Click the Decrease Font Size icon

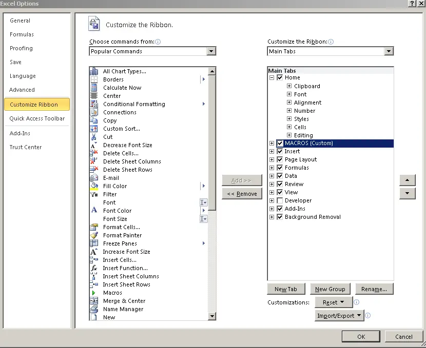click(94, 145)
